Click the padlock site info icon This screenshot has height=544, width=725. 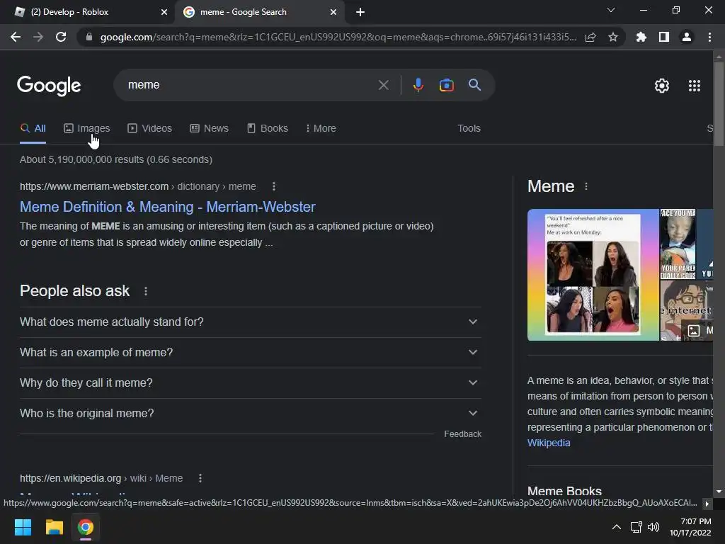[89, 37]
